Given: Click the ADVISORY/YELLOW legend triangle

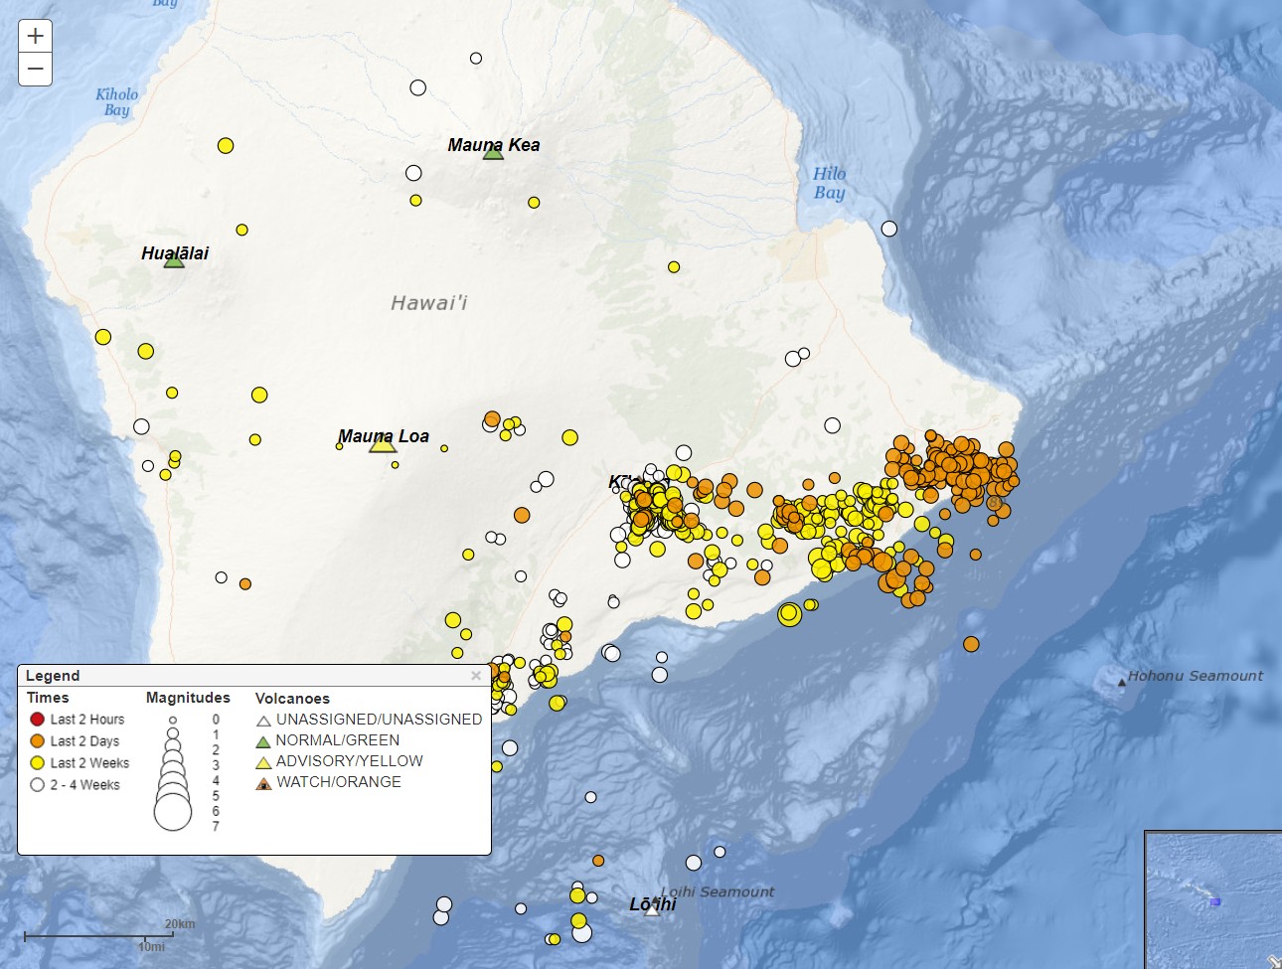Looking at the screenshot, I should pos(263,762).
